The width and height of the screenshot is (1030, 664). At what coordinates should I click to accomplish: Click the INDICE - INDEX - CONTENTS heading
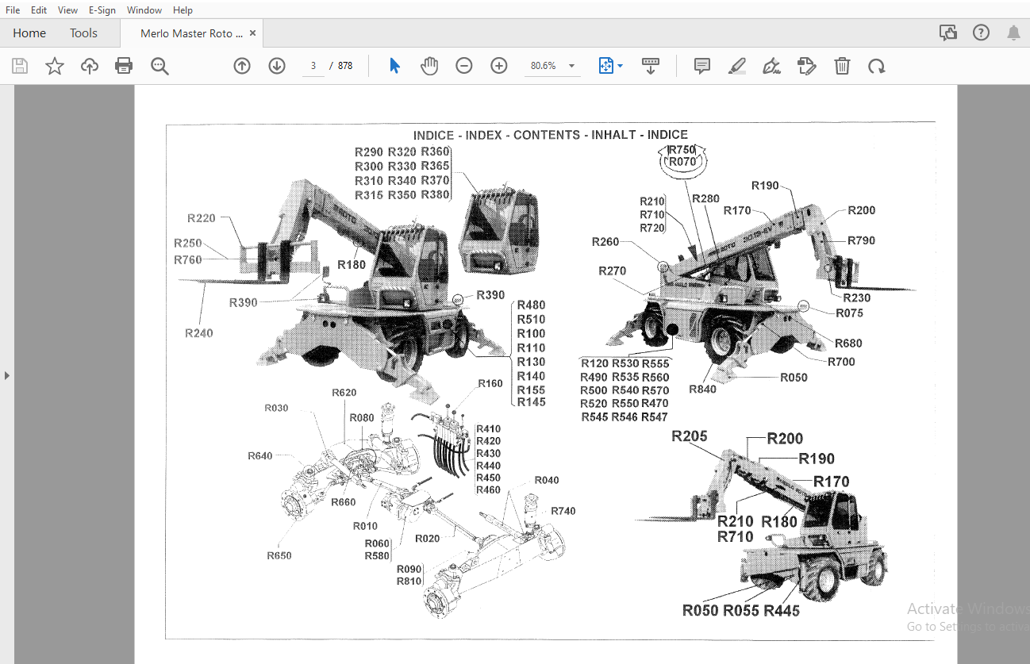(x=551, y=135)
